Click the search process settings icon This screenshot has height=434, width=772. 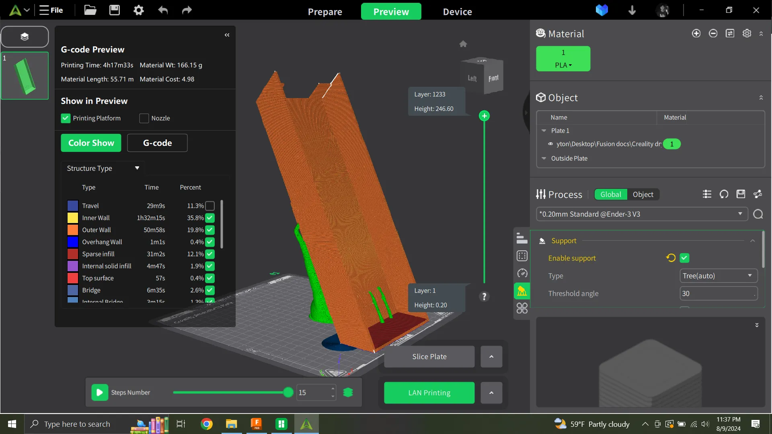pos(758,214)
